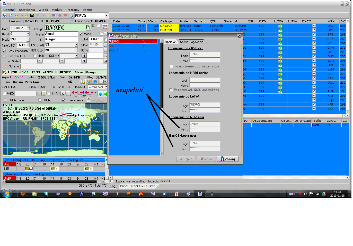Toggle Czas rzeczywisty checkbox

4,51
